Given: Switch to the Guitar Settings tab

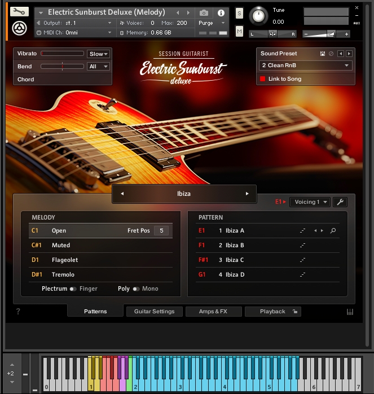Looking at the screenshot, I should click(x=154, y=312).
